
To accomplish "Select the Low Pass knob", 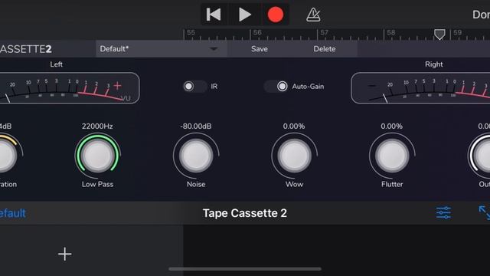I will tap(98, 156).
